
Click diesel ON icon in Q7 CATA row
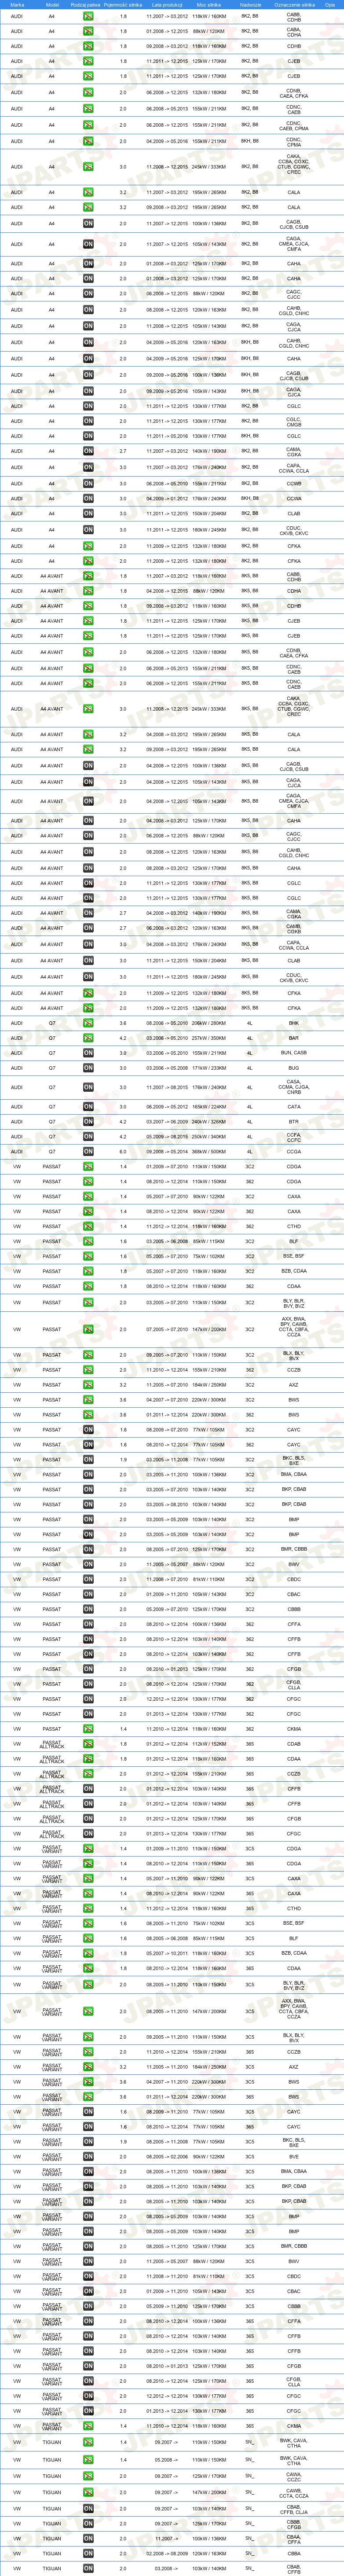click(x=88, y=1107)
